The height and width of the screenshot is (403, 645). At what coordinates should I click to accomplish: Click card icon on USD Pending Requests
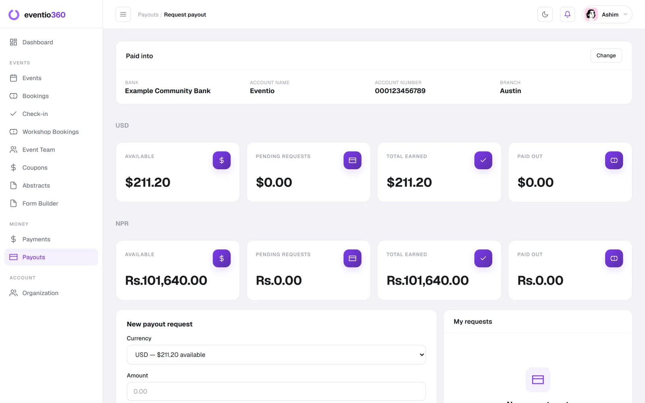click(x=352, y=160)
